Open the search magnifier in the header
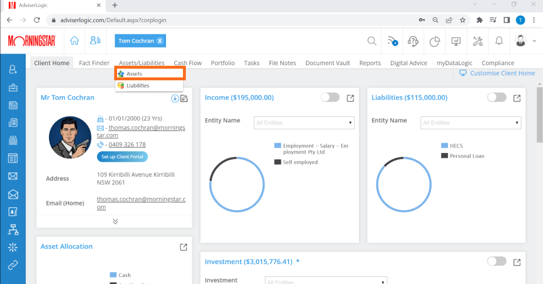This screenshot has width=543, height=284. (x=372, y=41)
